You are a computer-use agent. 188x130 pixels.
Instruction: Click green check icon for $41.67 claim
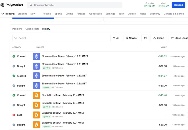[x=14, y=76]
